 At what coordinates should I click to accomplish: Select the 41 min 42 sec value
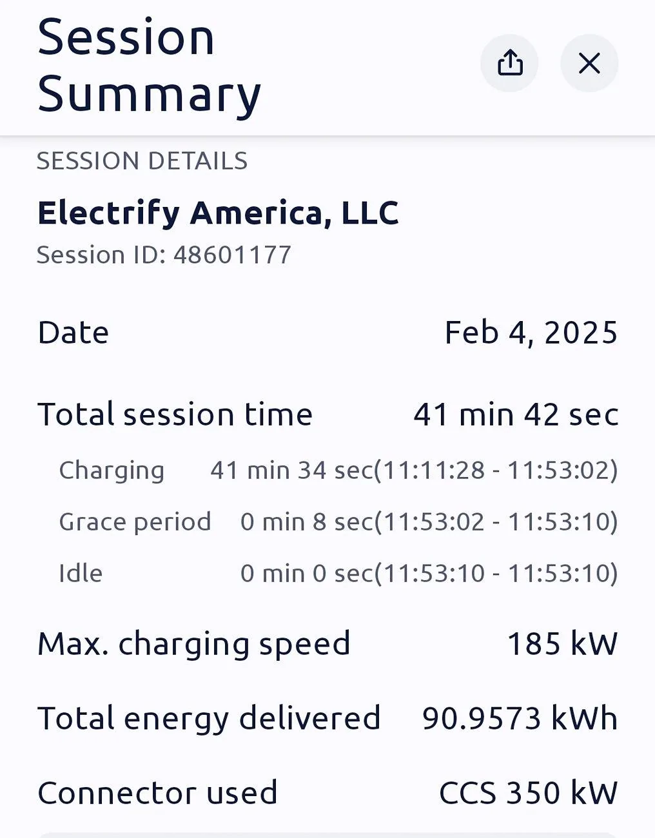point(516,414)
